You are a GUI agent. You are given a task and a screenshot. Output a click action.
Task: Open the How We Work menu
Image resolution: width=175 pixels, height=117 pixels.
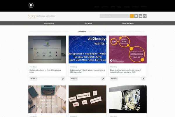[128, 23]
